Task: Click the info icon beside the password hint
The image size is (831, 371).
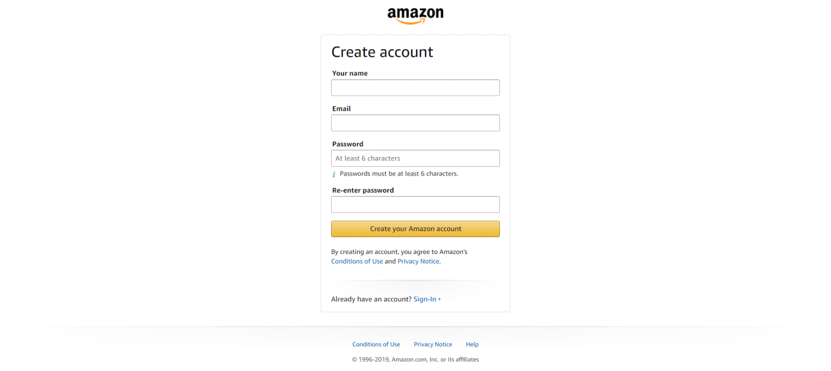Action: 334,174
